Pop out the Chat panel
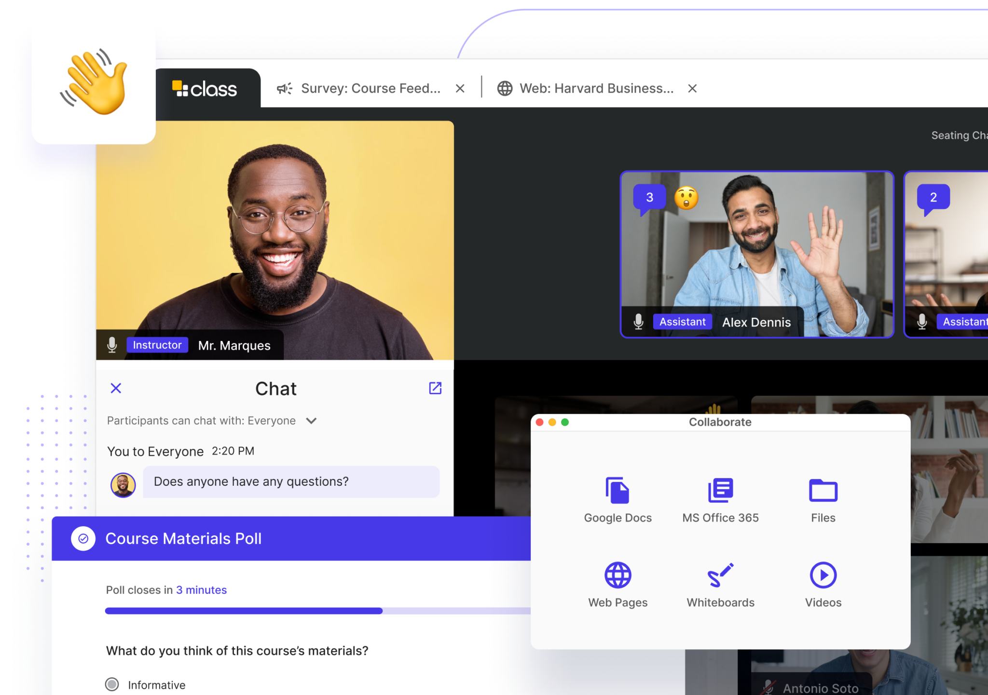 (435, 388)
